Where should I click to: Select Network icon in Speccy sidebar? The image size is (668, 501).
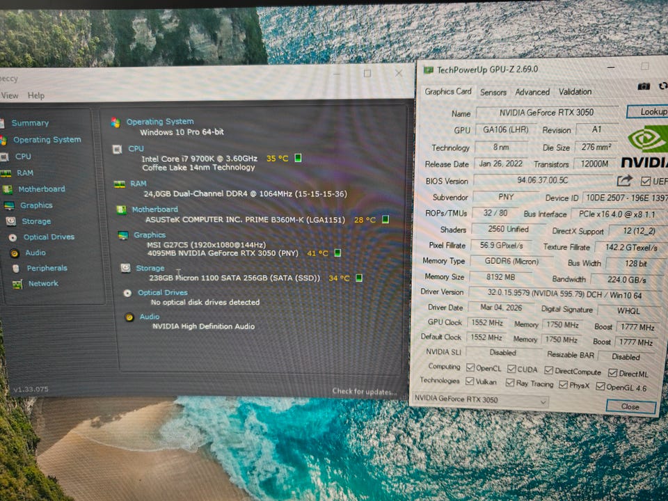(17, 284)
